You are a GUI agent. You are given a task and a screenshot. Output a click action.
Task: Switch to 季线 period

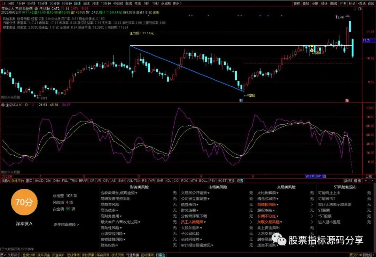click(128, 3)
